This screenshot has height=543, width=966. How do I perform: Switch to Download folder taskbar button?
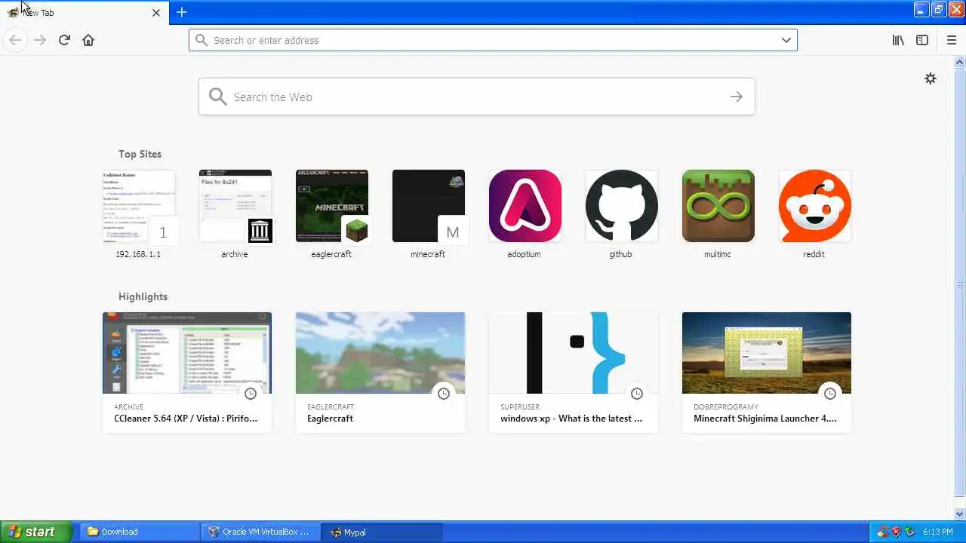[139, 532]
